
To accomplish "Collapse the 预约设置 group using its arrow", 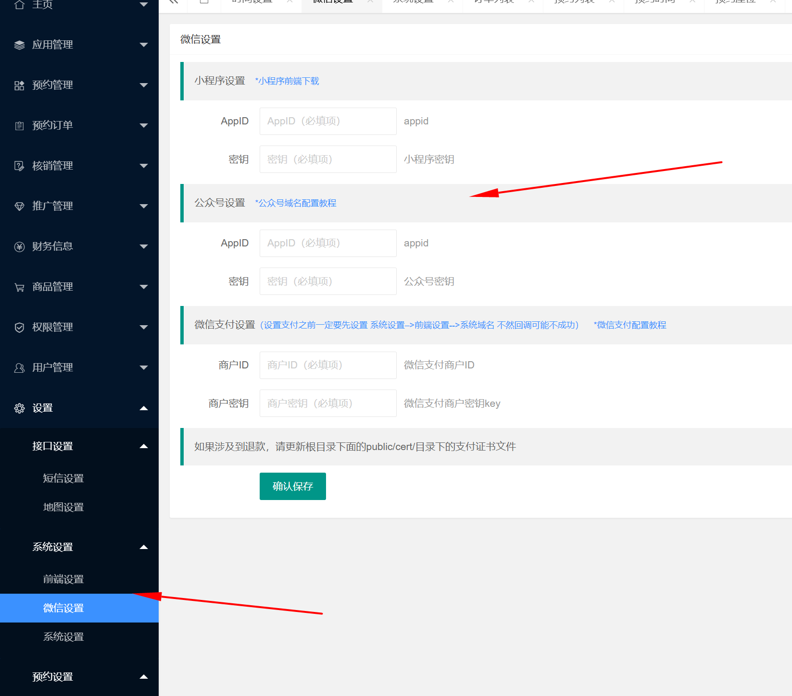I will click(143, 677).
